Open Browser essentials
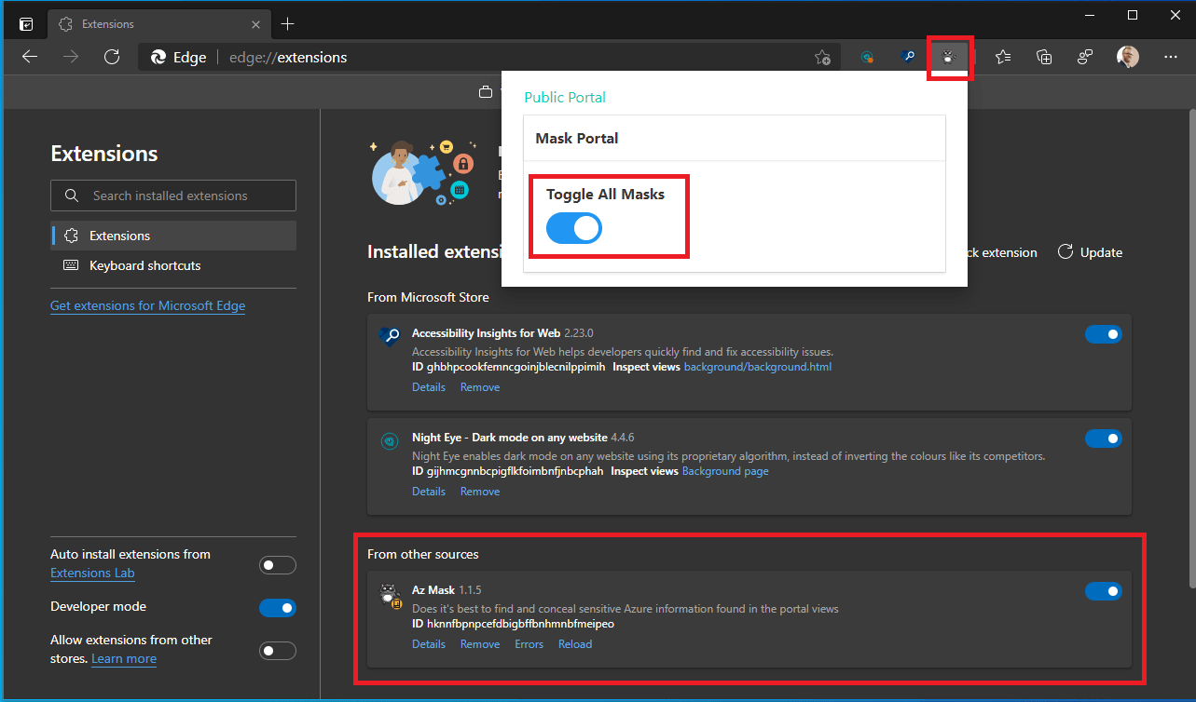 pyautogui.click(x=1084, y=57)
